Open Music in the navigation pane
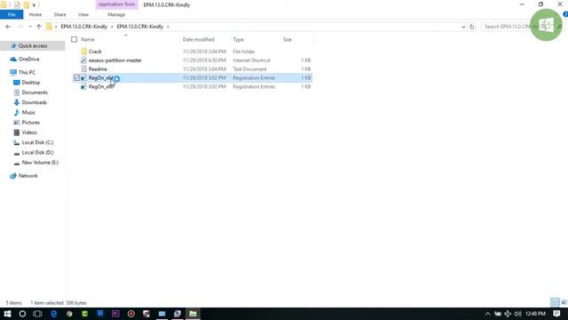The image size is (568, 320). [28, 113]
